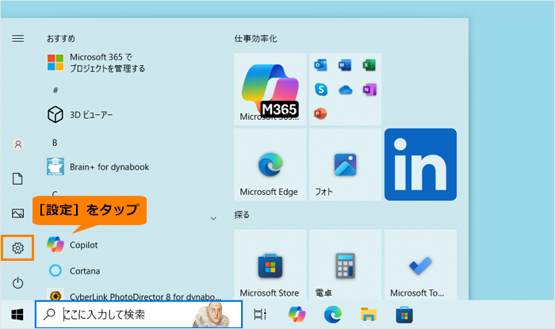Open the 電卓 calculator tile
555x329 pixels.
[x=345, y=265]
